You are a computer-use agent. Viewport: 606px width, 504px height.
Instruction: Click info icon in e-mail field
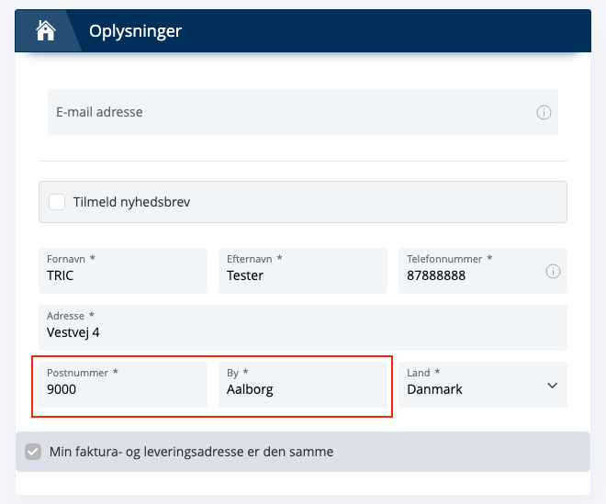coord(543,112)
